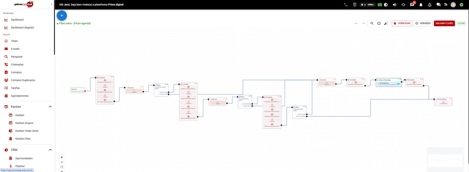Viewport: 469px width, 172px height.
Task: Delete the Fila Escolhida node via red icon
Action: point(451,99)
